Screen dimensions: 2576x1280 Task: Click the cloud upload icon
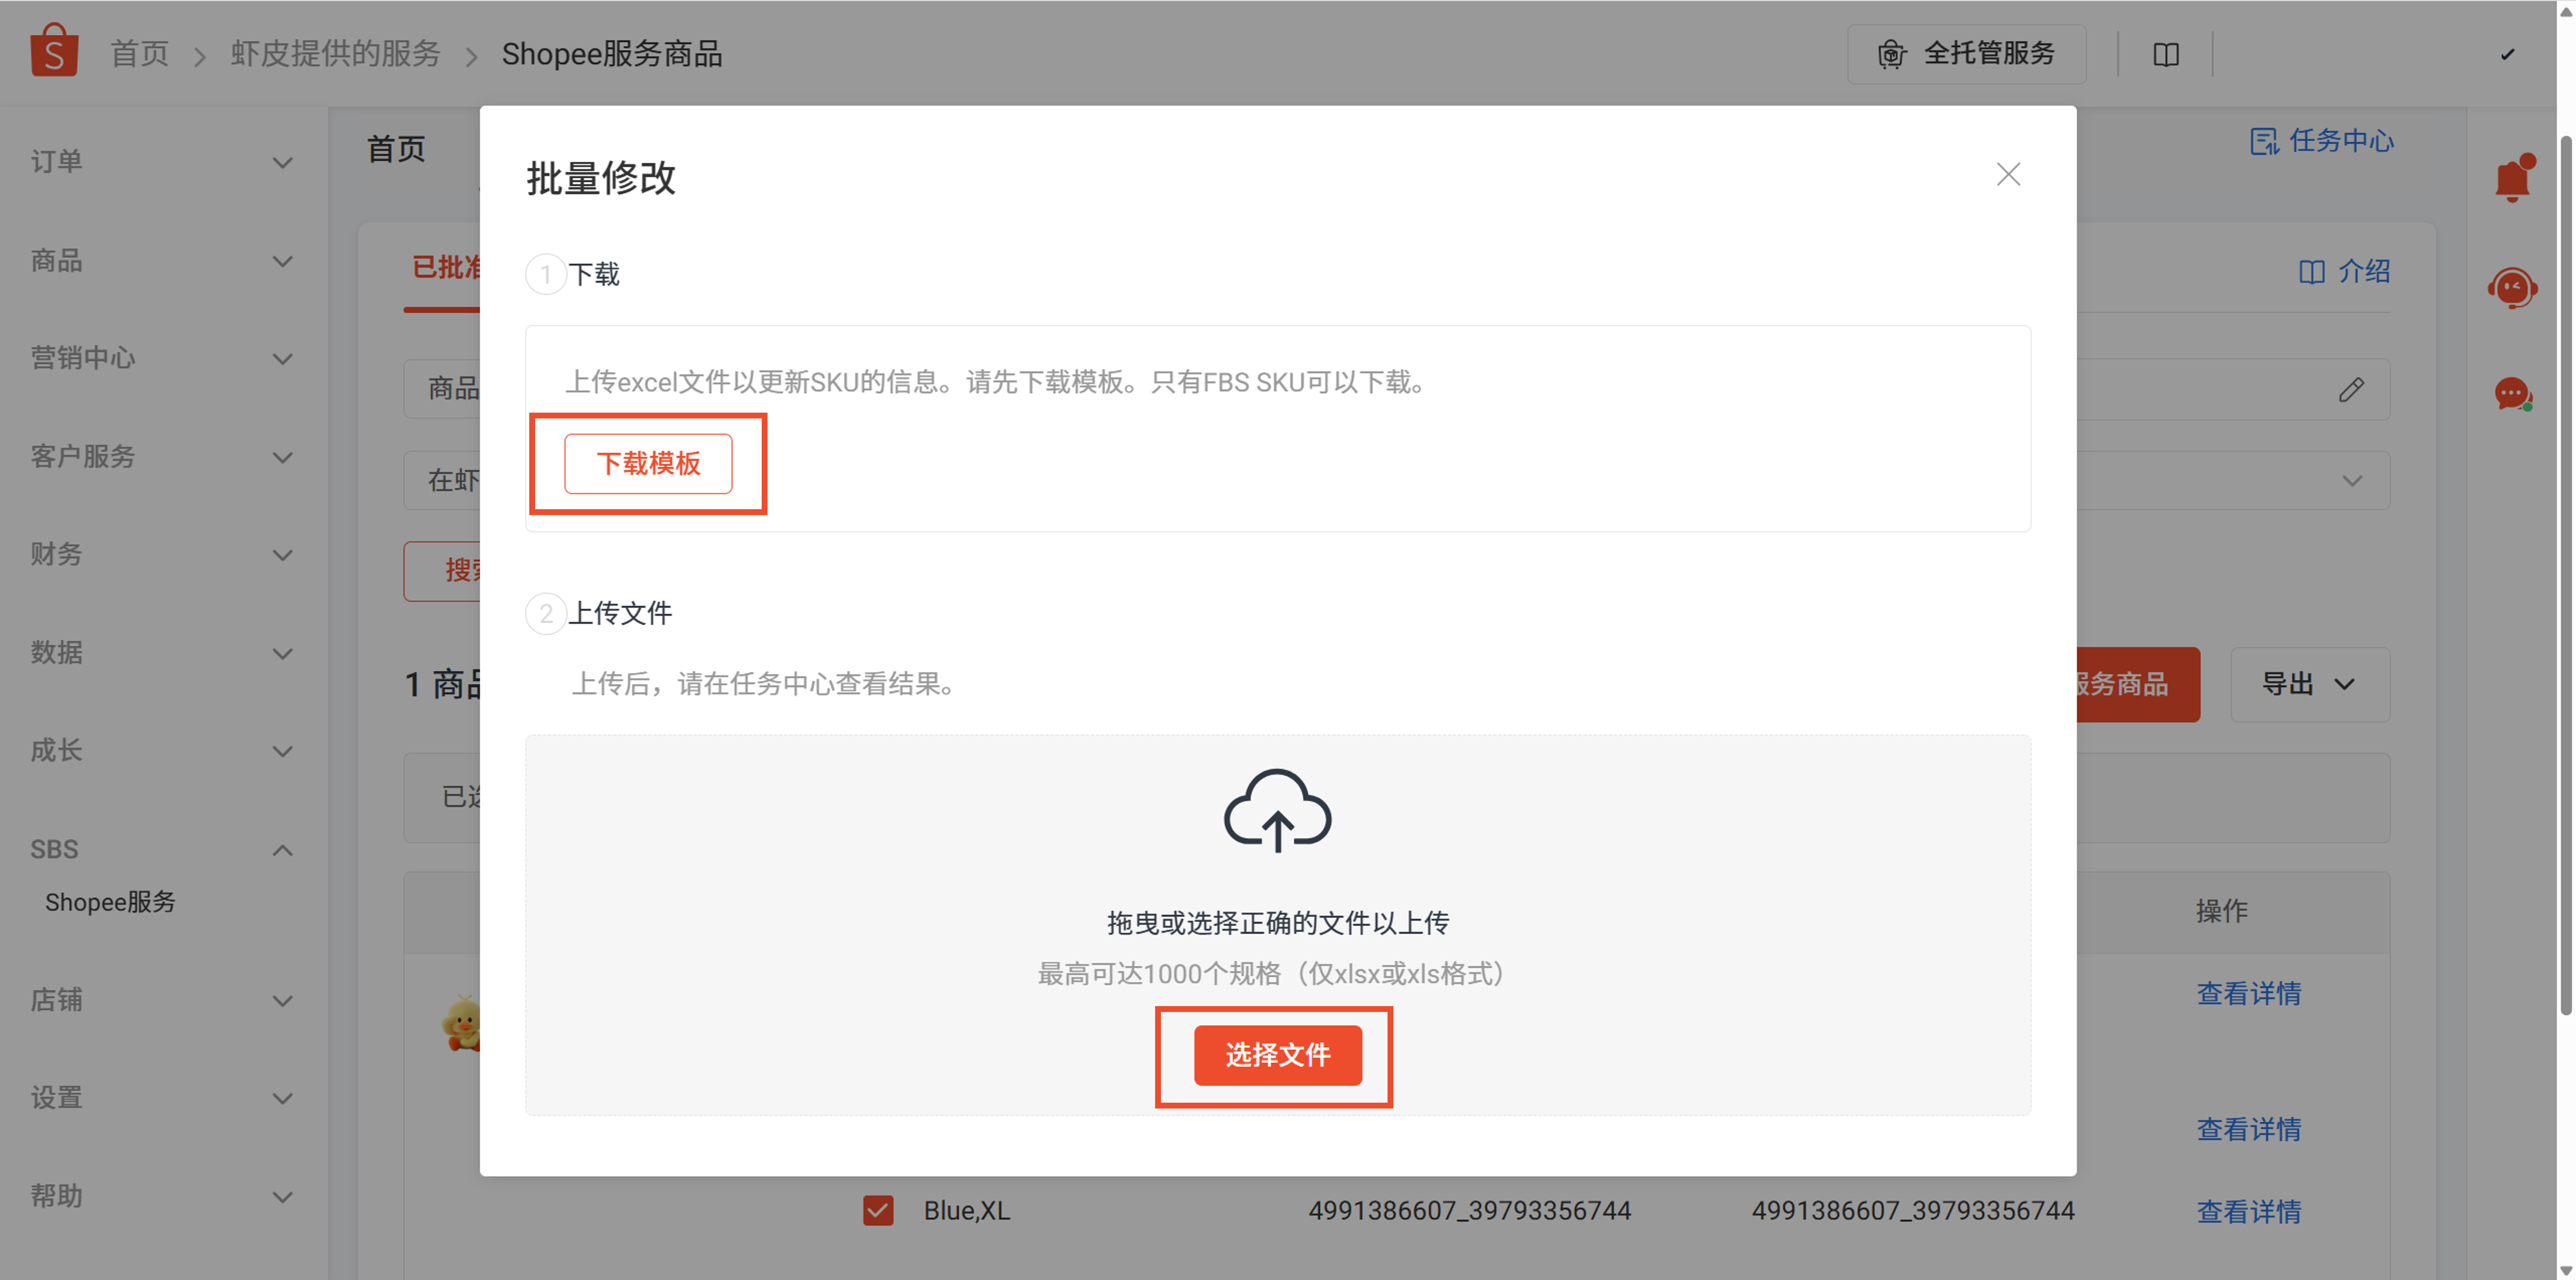pyautogui.click(x=1277, y=811)
